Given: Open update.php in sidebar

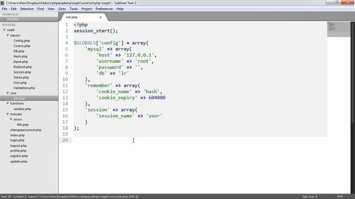Looking at the screenshot, I should (18, 161).
